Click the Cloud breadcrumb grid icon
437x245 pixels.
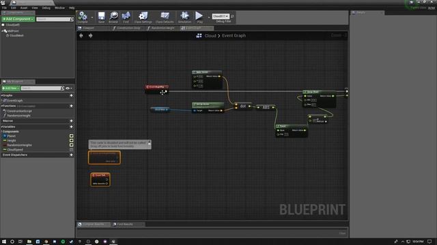(199, 35)
